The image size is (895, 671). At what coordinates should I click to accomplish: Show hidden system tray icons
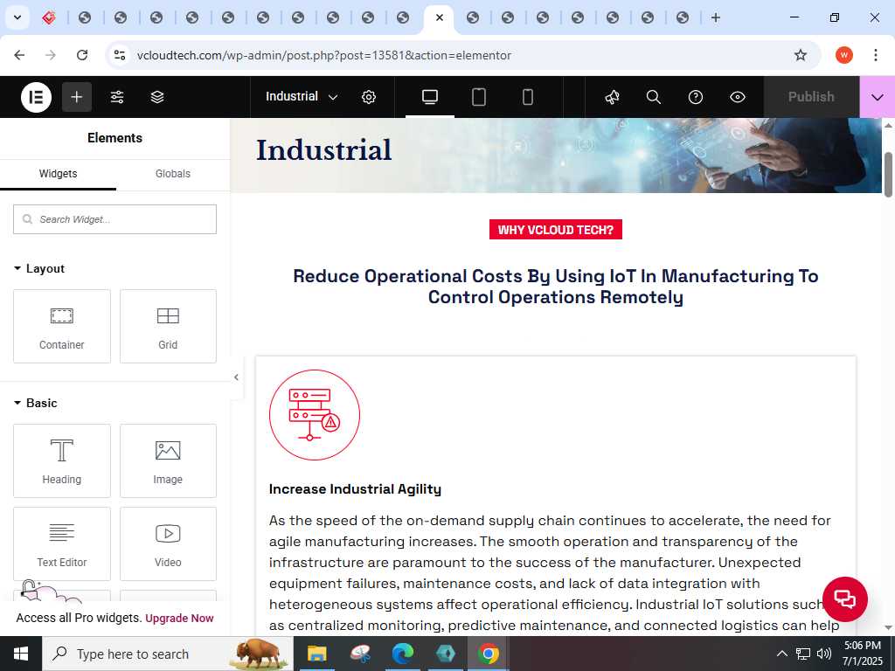782,654
